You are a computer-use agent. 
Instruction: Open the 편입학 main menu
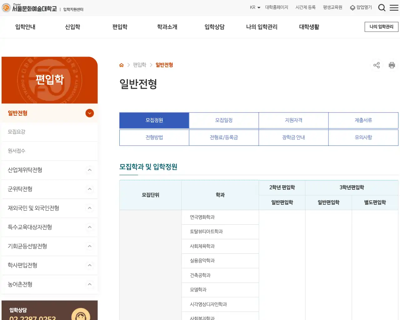tap(120, 27)
